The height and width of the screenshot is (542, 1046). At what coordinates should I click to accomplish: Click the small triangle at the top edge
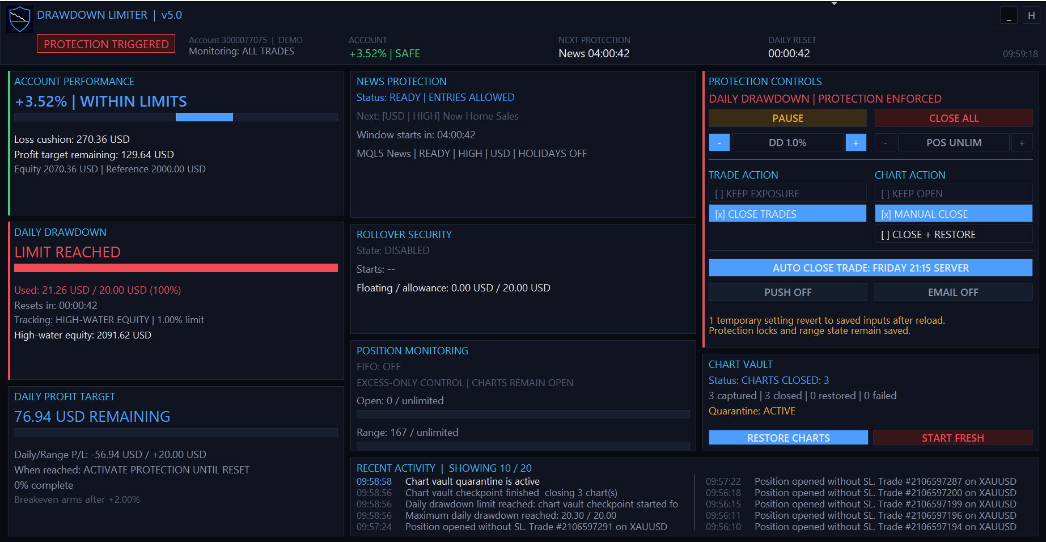coord(834,3)
